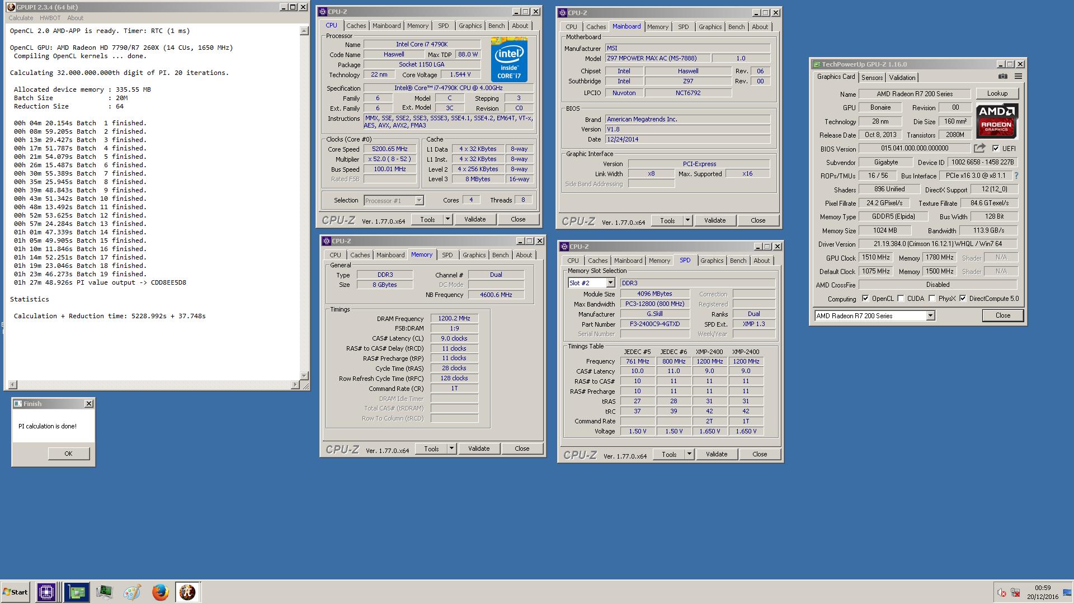
Task: Click Validate in the CPU-Z SPD window
Action: 717,454
